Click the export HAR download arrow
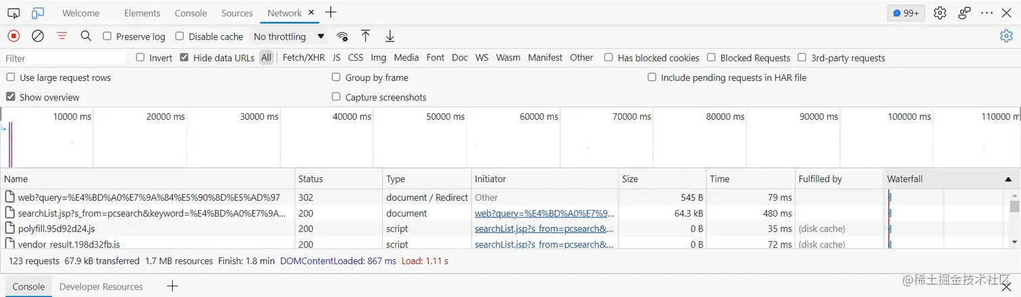Image resolution: width=1021 pixels, height=297 pixels. pyautogui.click(x=390, y=36)
